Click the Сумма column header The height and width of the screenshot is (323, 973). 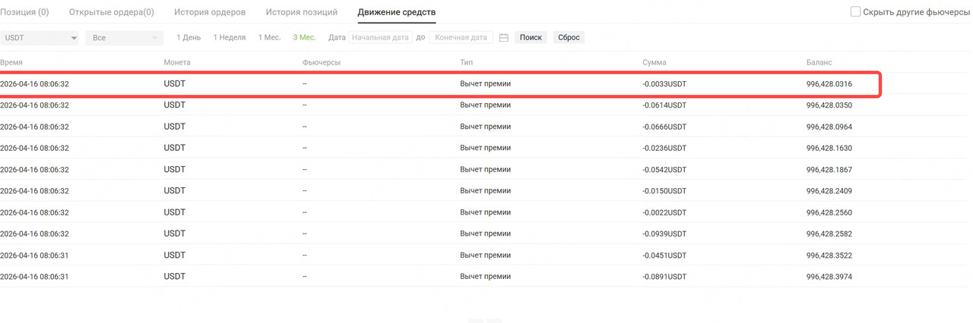point(654,62)
